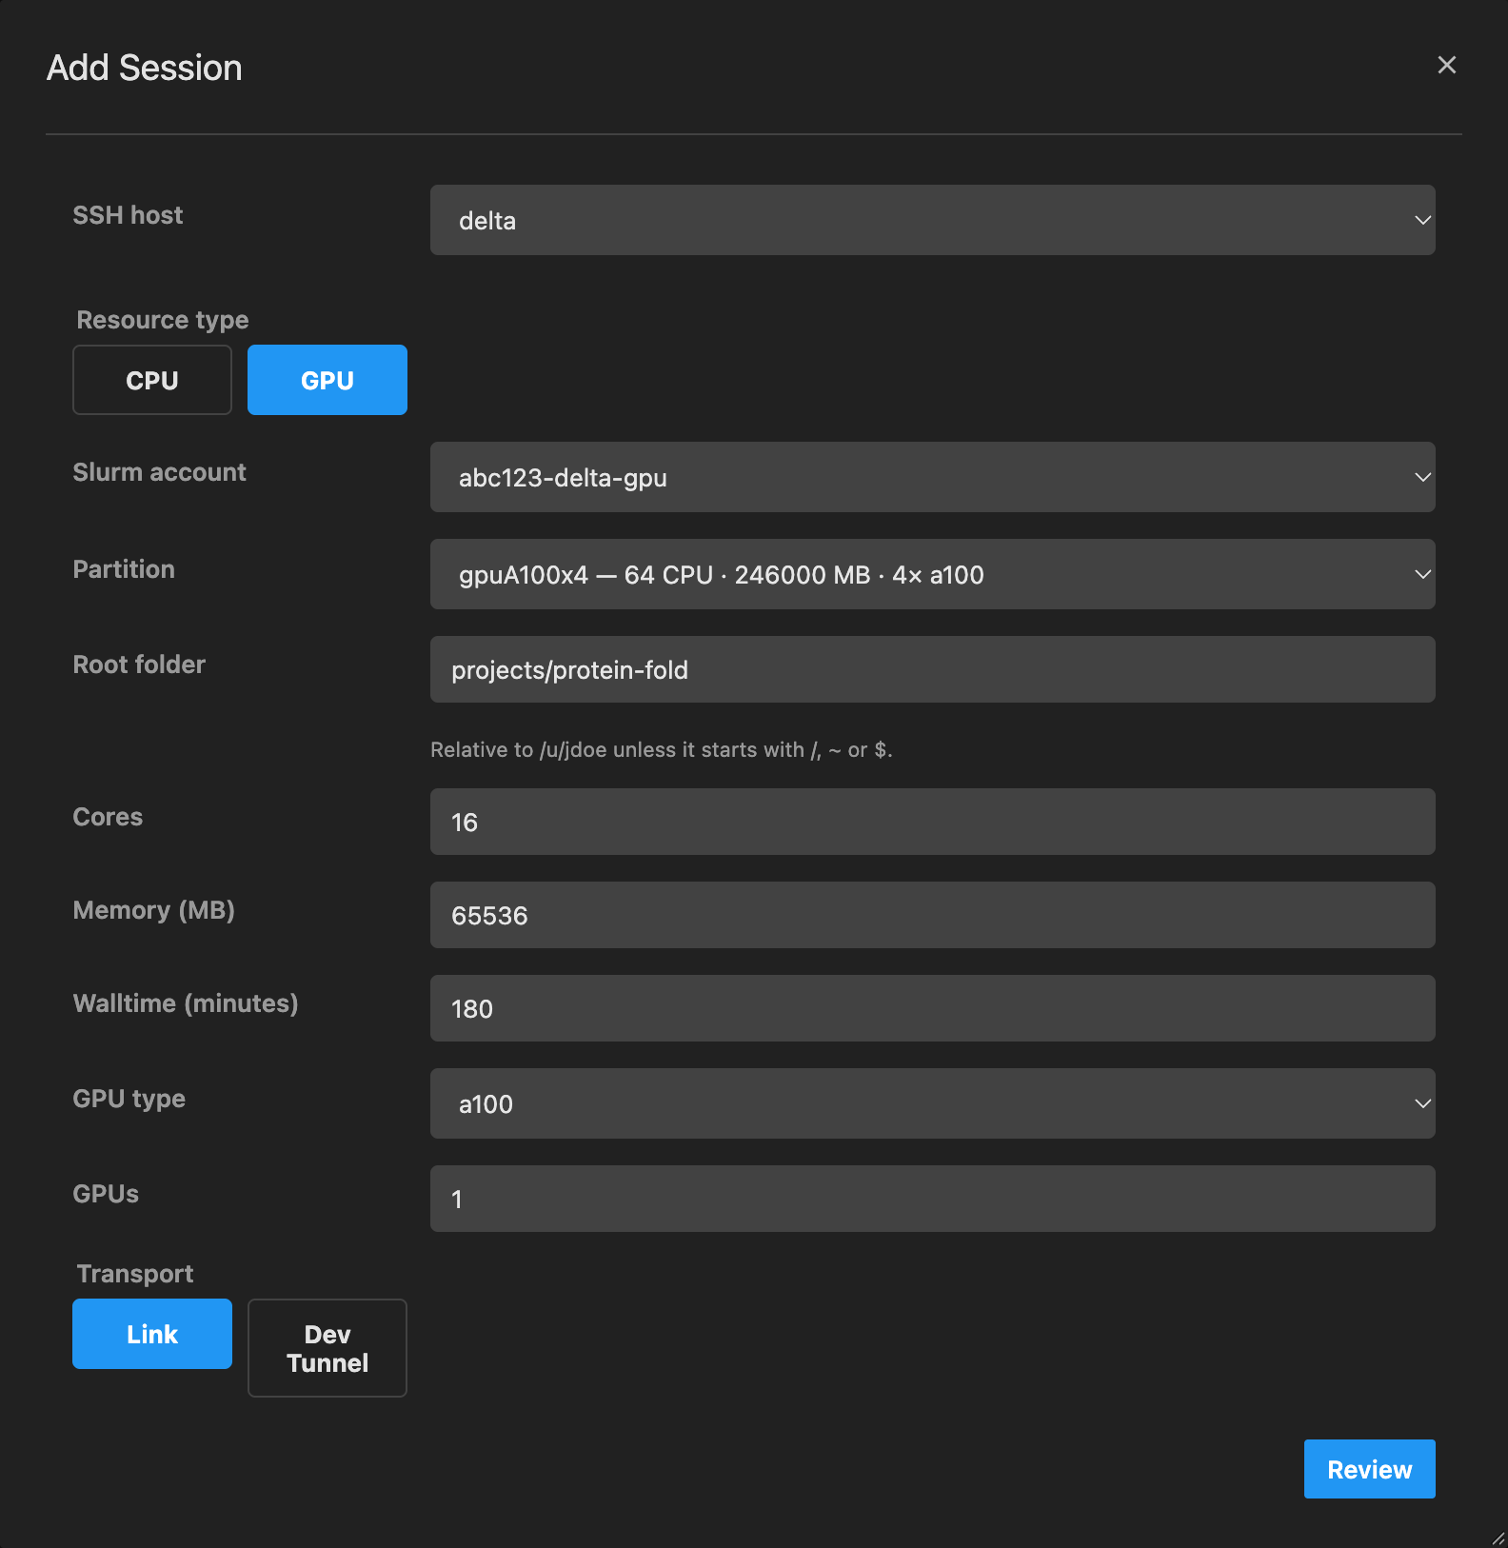Close the Add Session dialog
The image size is (1508, 1548).
1446,65
